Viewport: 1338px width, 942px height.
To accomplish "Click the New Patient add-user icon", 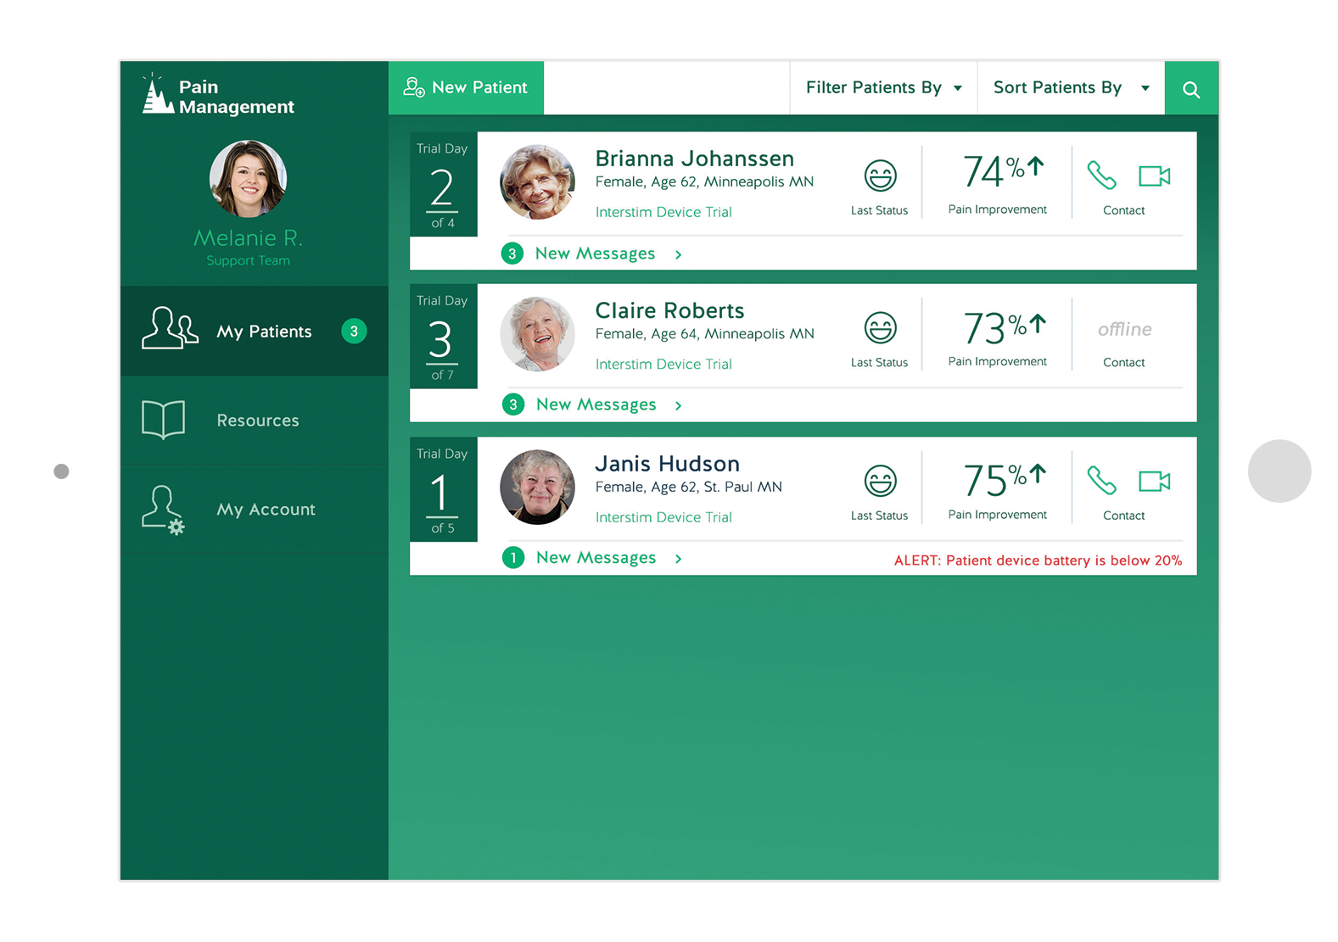I will click(413, 86).
